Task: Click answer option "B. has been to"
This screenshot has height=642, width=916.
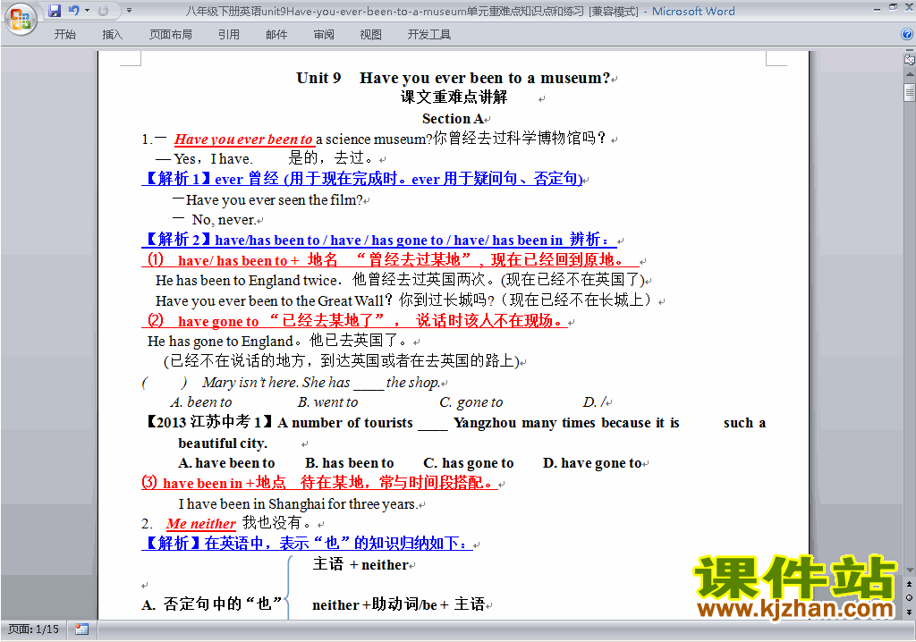Action: [350, 463]
